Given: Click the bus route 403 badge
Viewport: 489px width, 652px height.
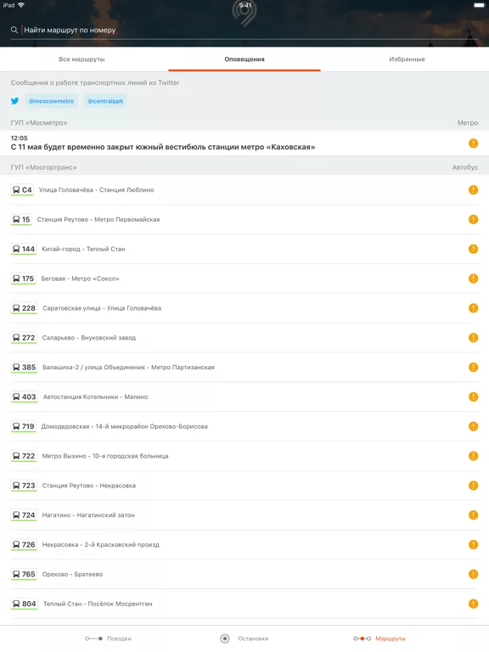Looking at the screenshot, I should (x=24, y=396).
